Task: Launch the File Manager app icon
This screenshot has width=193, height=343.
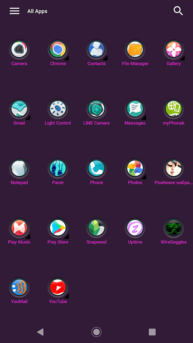Action: tap(135, 49)
